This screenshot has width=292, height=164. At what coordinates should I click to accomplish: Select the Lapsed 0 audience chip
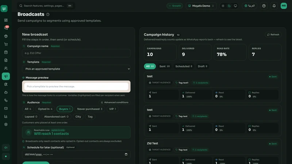[x=31, y=117]
